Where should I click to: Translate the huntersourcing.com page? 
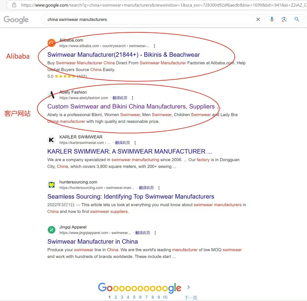pos(146,188)
